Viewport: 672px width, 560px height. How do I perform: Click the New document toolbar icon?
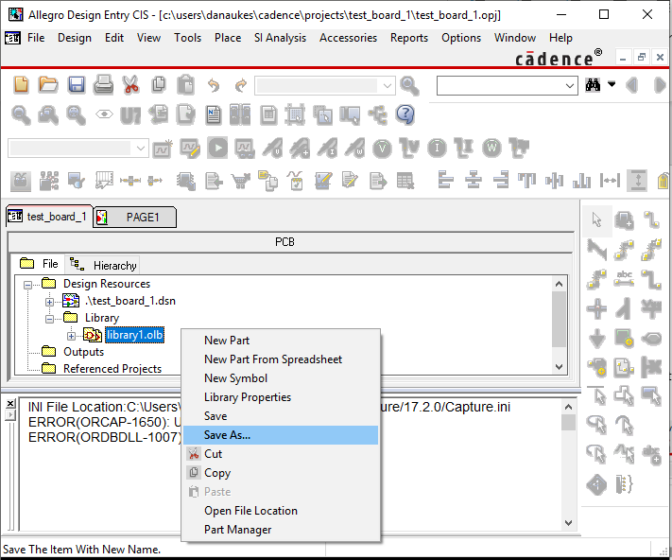[21, 84]
